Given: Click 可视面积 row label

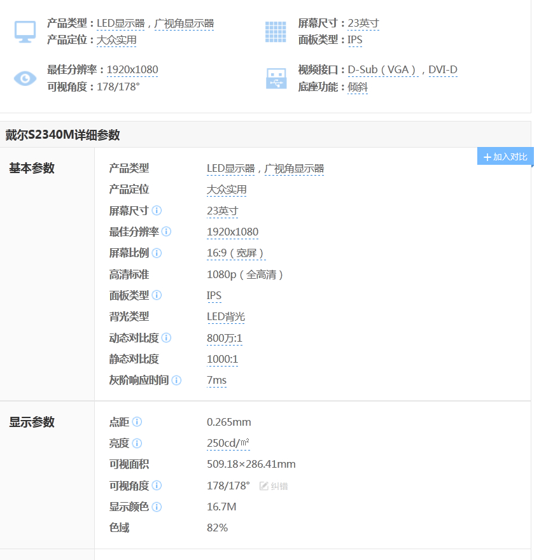Looking at the screenshot, I should click(x=129, y=465).
